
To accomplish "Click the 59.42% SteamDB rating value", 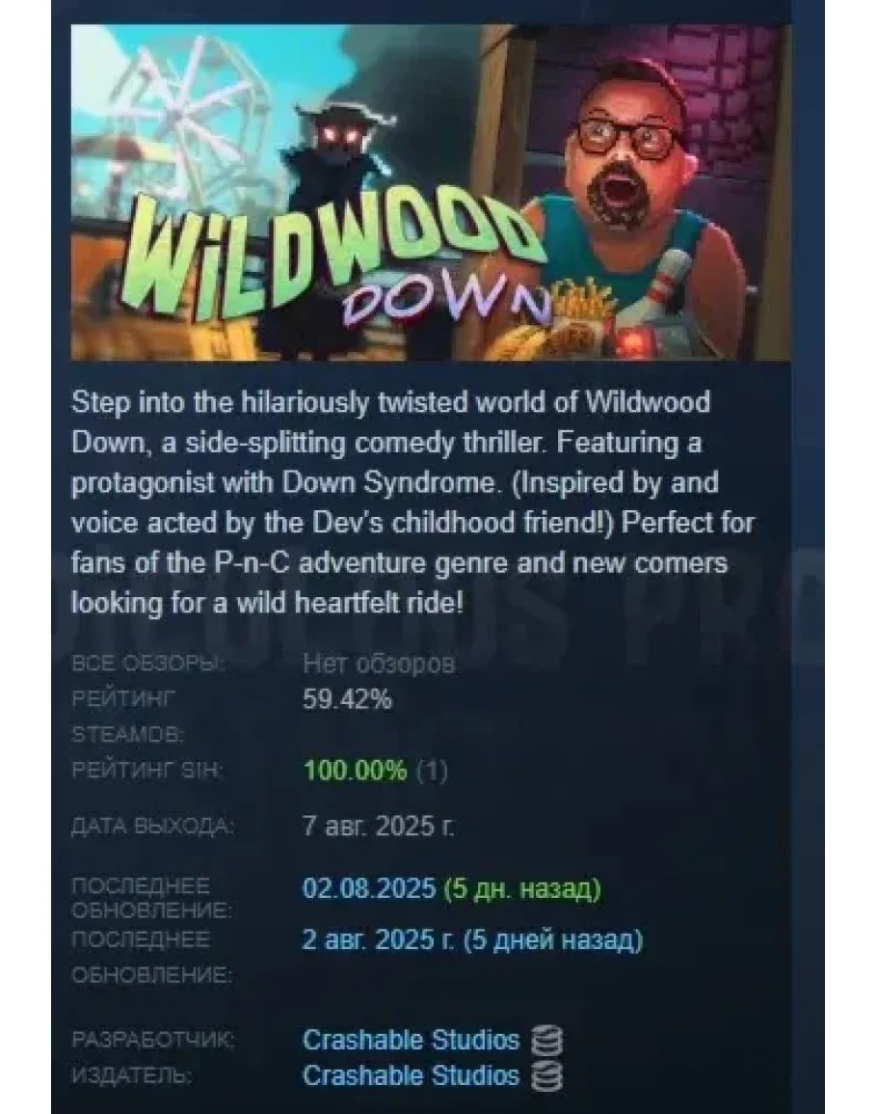I will click(347, 700).
